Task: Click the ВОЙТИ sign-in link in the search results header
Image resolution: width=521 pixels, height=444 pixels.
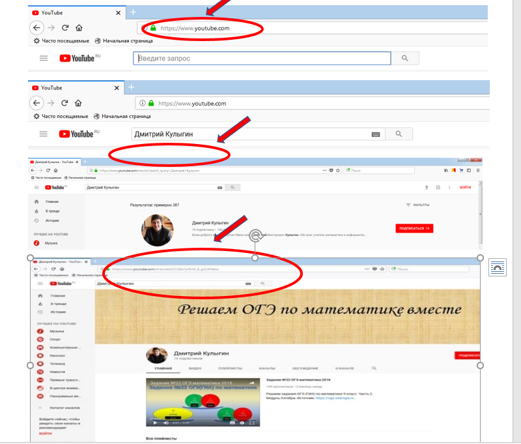Action: [x=465, y=187]
